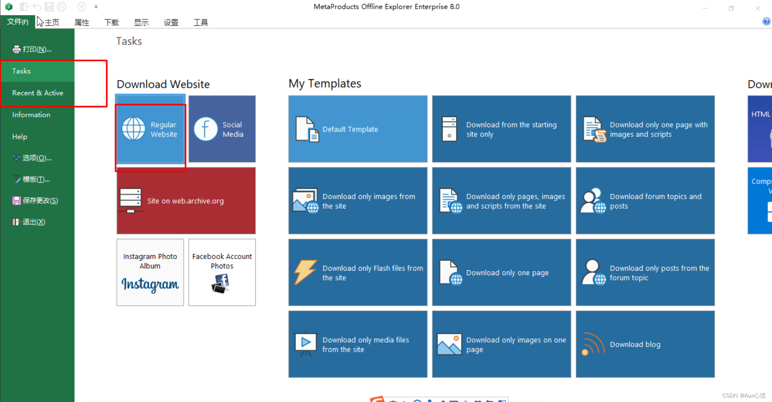
Task: Click the options icon beside 选项(O)
Action: (16, 158)
